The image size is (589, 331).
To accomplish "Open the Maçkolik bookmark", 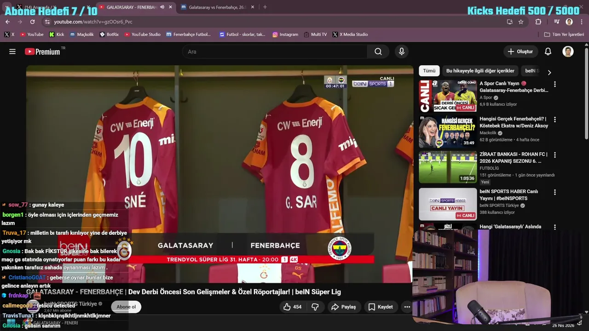I will (x=82, y=34).
